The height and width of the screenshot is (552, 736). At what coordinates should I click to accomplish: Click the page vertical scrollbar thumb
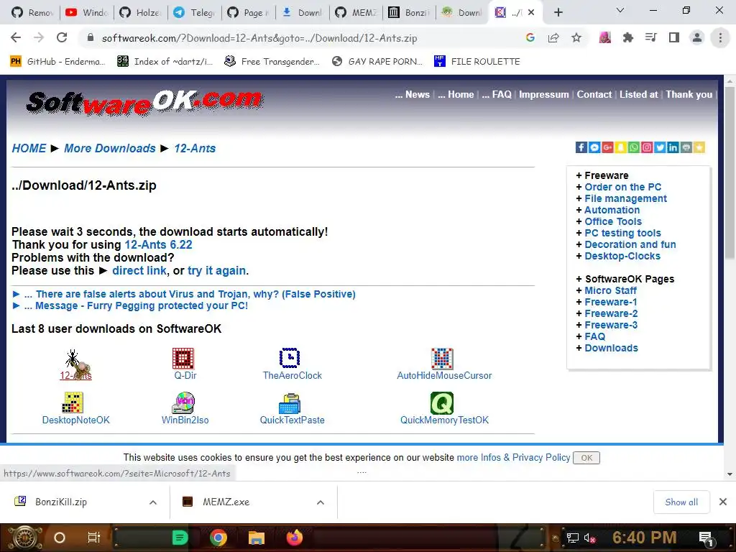[730, 172]
